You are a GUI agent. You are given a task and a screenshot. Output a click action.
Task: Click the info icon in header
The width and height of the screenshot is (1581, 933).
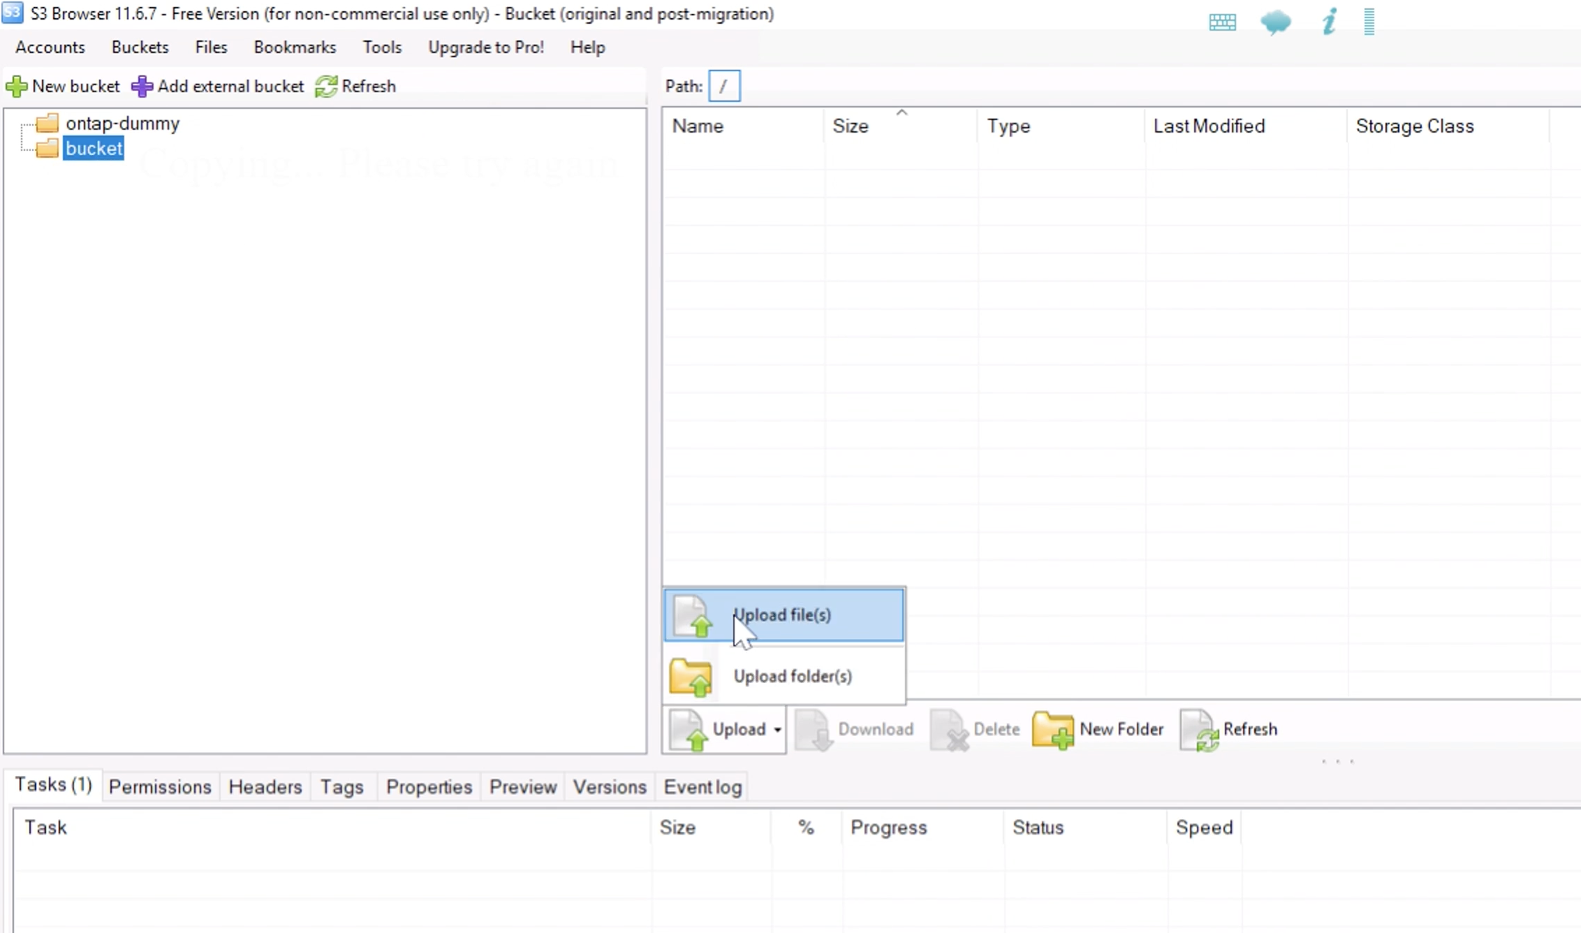(x=1328, y=21)
